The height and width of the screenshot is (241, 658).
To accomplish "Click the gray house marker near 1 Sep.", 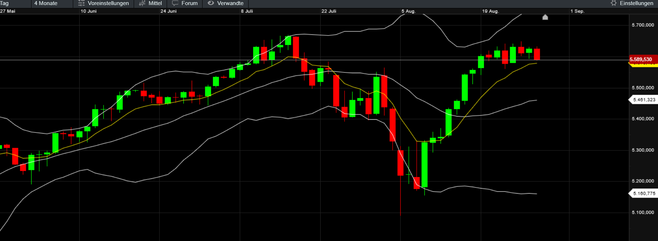I will pyautogui.click(x=545, y=17).
